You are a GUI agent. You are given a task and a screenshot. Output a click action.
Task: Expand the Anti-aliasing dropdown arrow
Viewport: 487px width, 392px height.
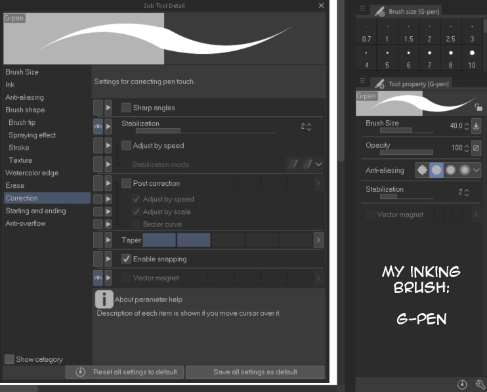(x=476, y=170)
